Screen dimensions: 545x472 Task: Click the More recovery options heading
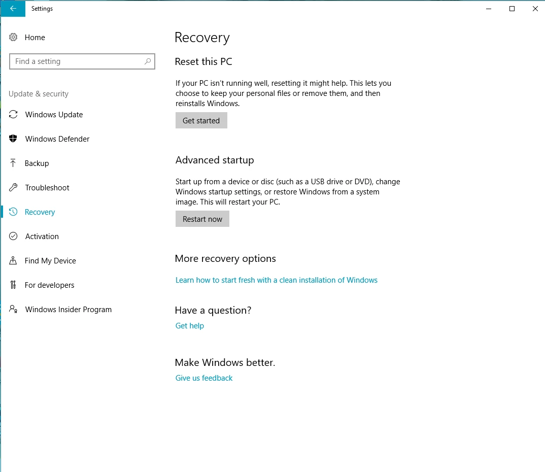(225, 259)
